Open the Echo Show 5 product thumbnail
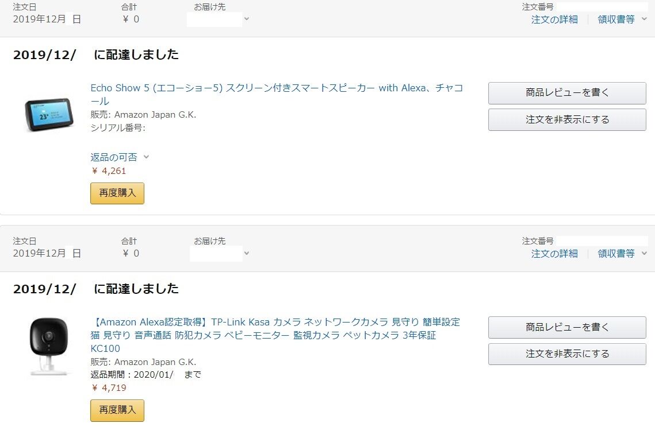This screenshot has width=655, height=427. coord(49,115)
